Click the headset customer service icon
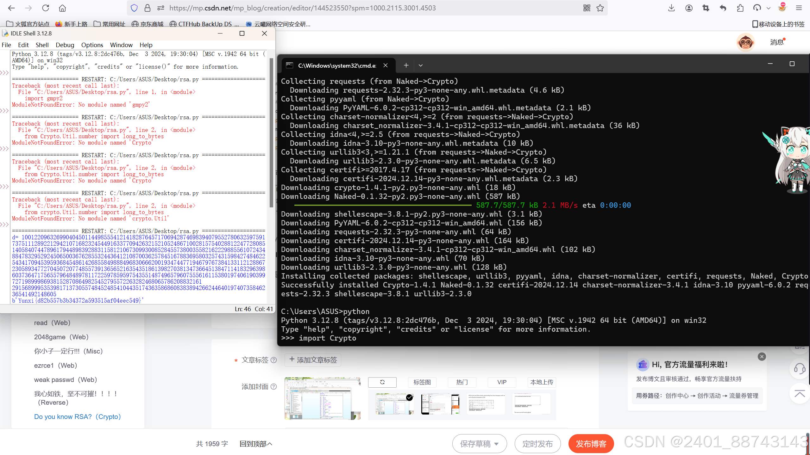The width and height of the screenshot is (810, 455). 799,368
